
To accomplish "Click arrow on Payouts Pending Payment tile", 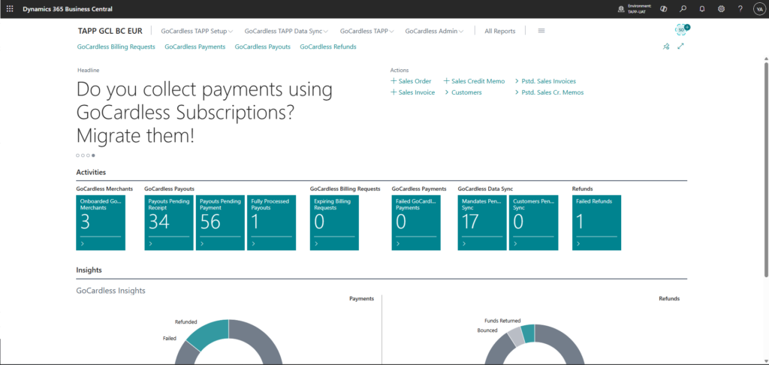I will tap(201, 244).
